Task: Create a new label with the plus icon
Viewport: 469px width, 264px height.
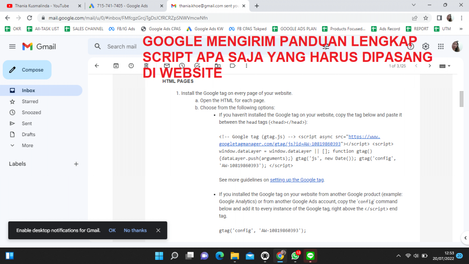Action: click(x=76, y=164)
